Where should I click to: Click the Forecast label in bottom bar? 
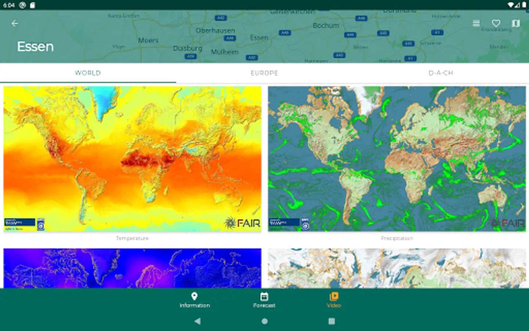(264, 306)
